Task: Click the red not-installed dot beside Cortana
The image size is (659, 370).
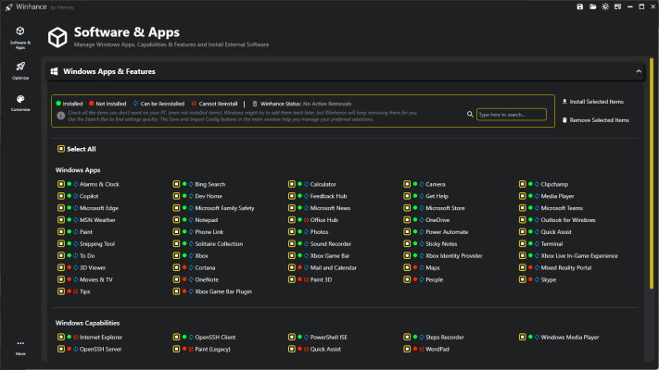Action: coord(184,267)
